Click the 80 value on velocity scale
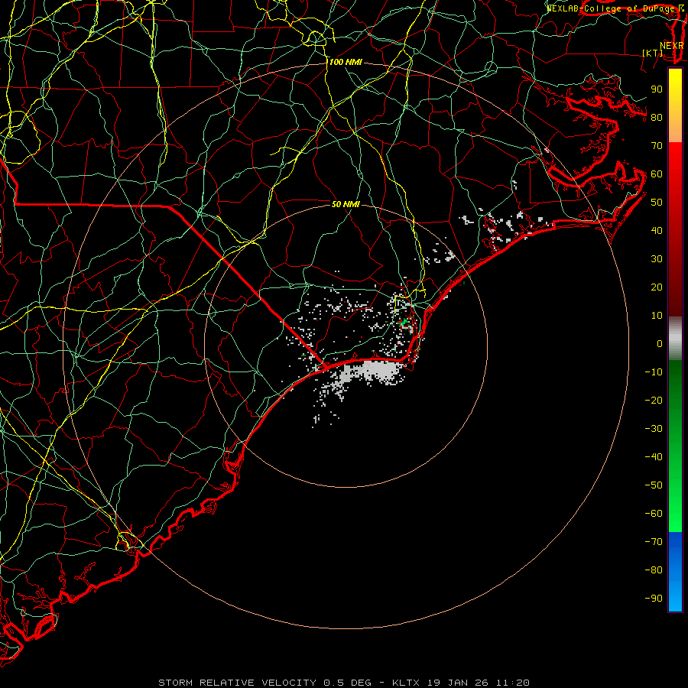This screenshot has height=688, width=688. (657, 118)
